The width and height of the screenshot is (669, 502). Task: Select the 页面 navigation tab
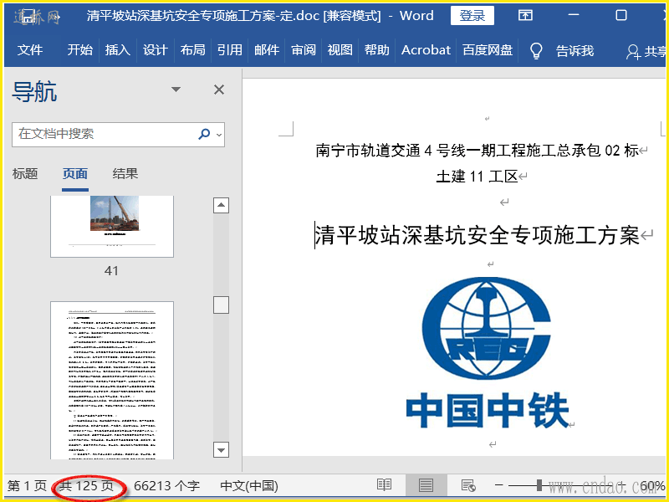[75, 174]
